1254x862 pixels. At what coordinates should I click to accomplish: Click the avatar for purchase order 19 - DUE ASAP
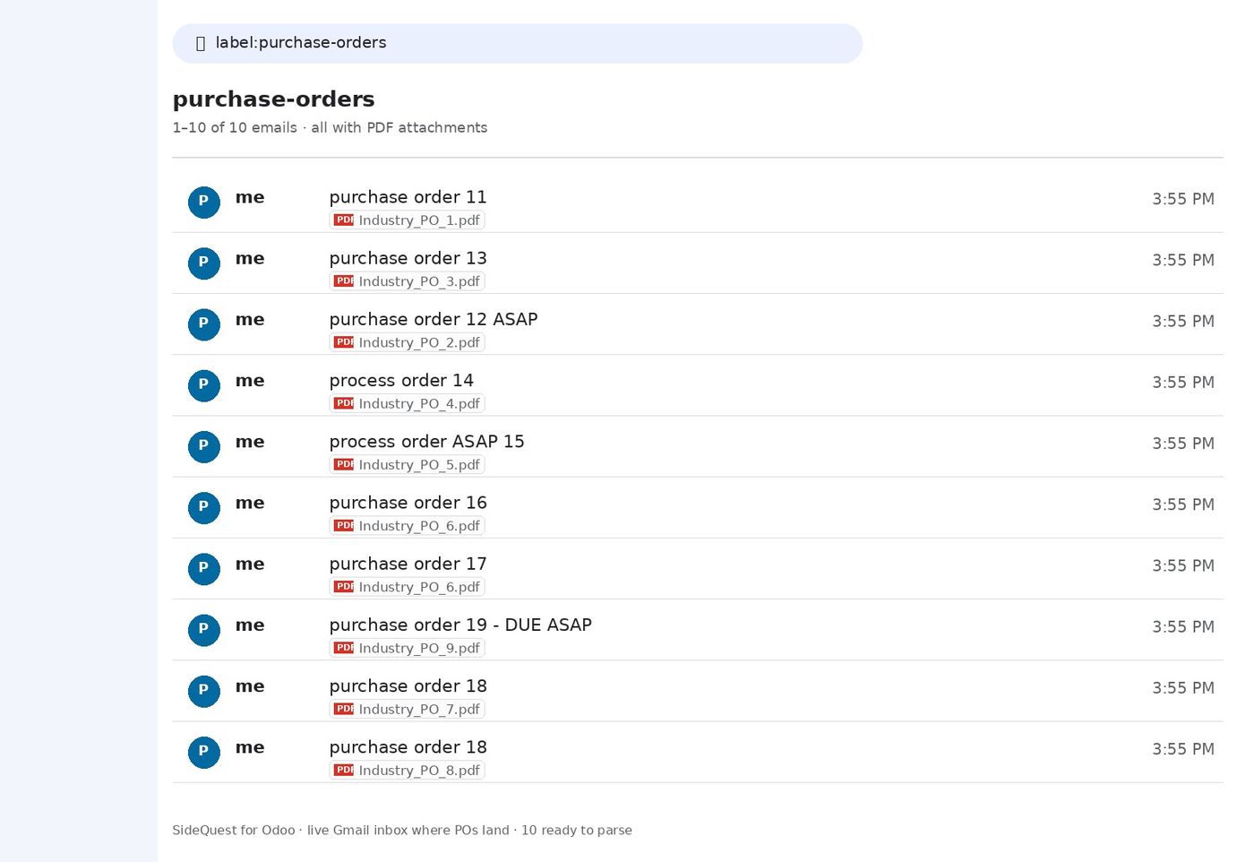coord(204,629)
